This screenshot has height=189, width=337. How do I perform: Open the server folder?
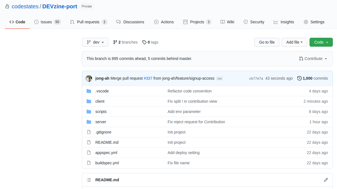[100, 122]
